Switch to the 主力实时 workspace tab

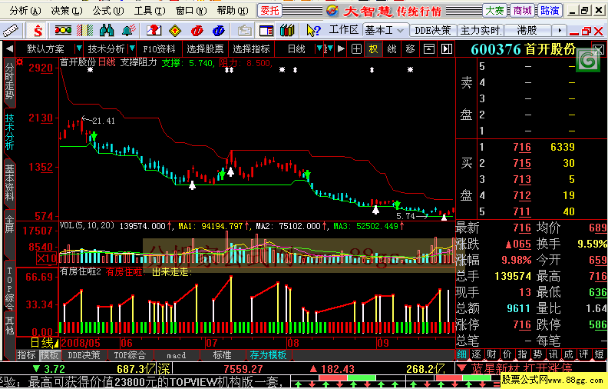pos(480,30)
